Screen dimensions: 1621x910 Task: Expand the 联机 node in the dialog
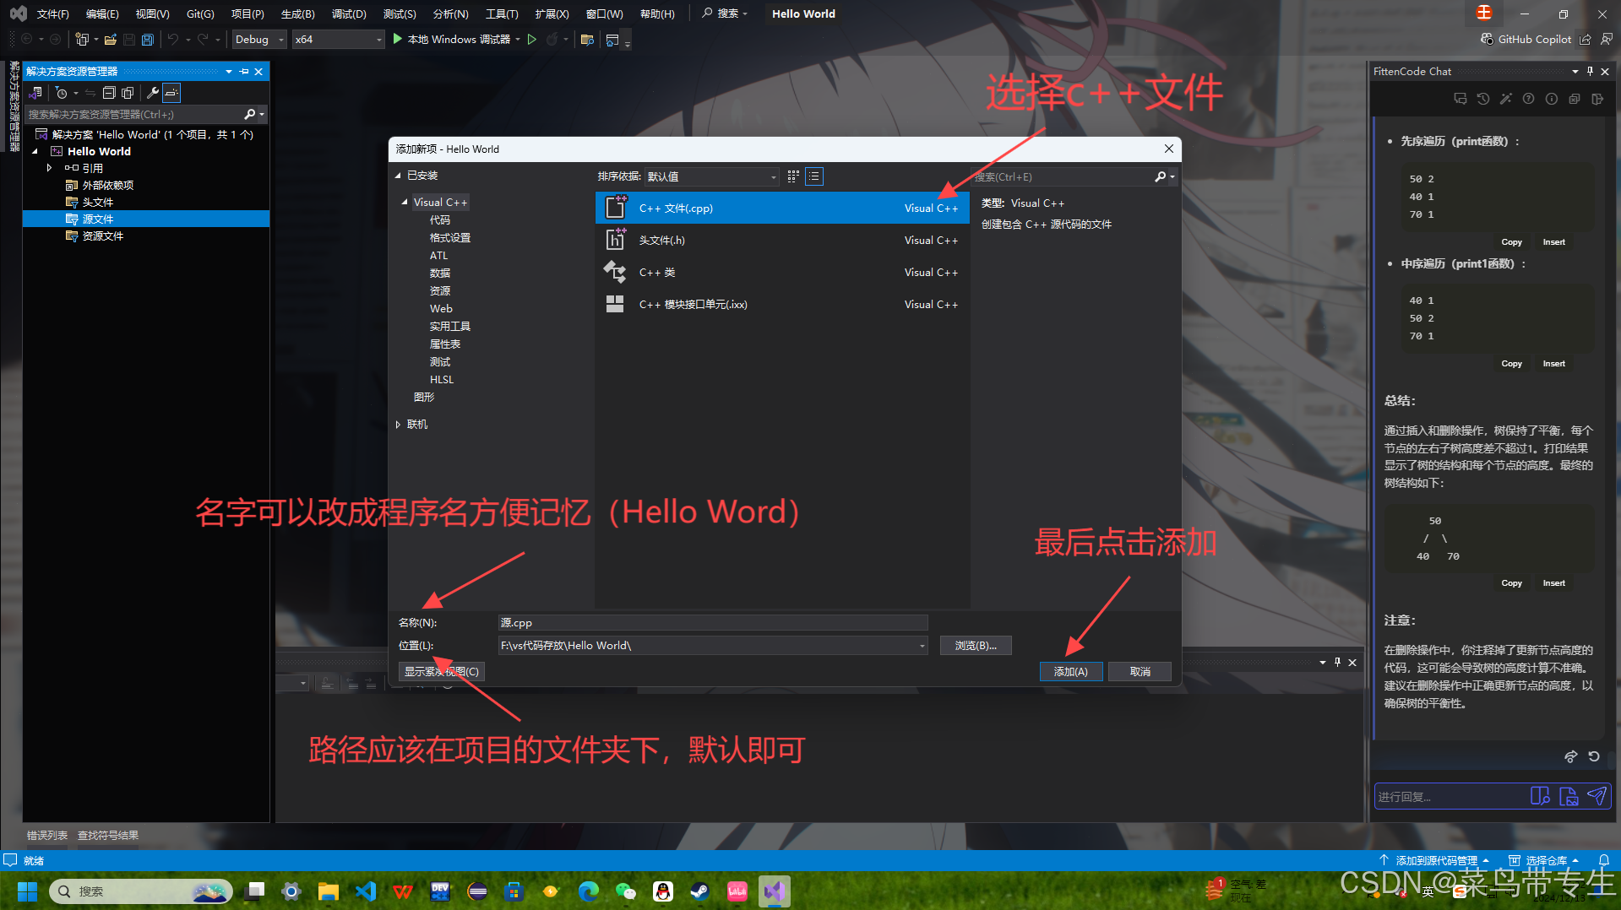tap(399, 424)
